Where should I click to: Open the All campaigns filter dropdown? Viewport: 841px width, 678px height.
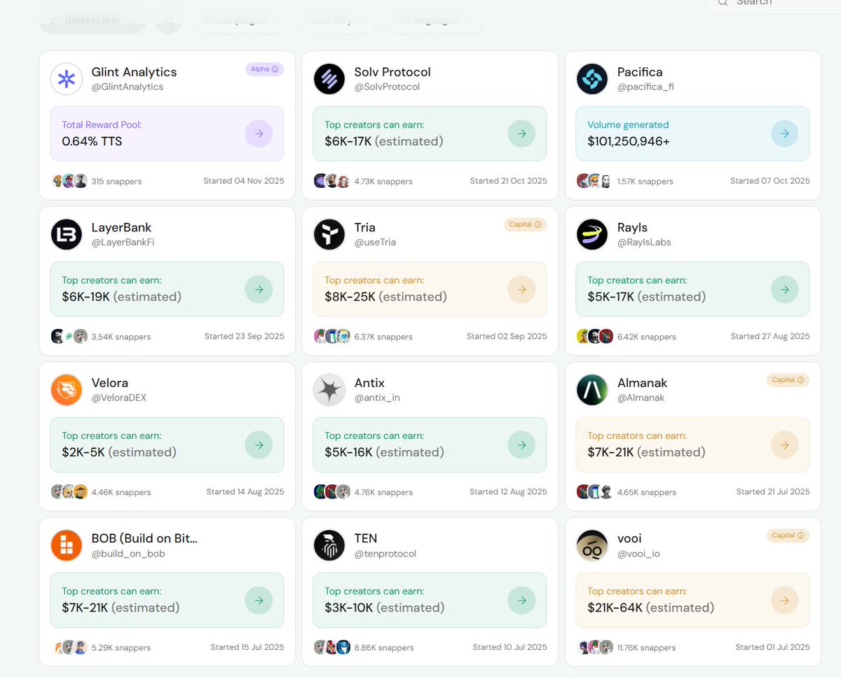point(240,20)
